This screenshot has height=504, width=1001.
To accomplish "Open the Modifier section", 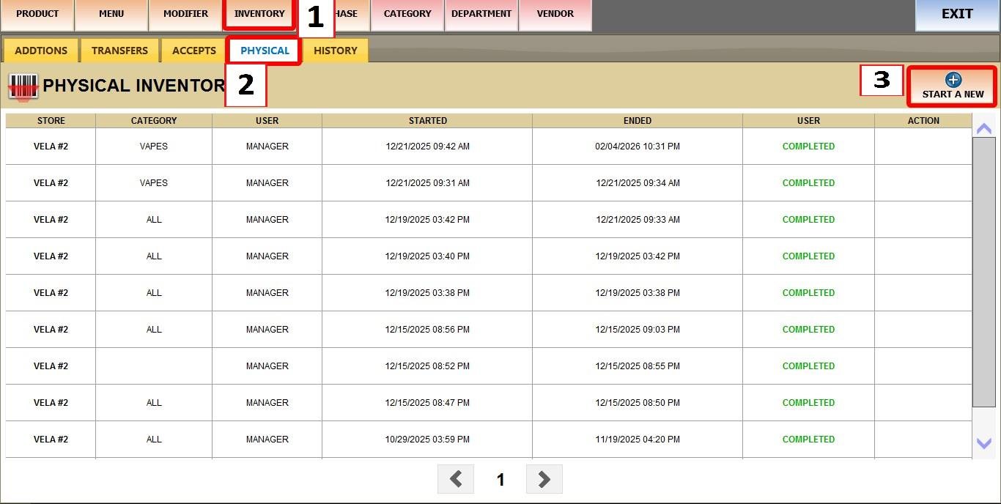I will pos(185,14).
